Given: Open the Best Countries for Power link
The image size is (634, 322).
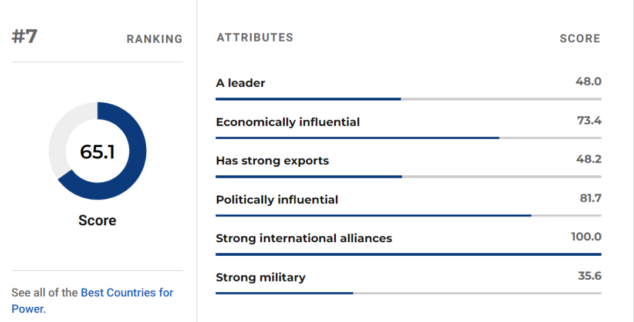Looking at the screenshot, I should [127, 293].
